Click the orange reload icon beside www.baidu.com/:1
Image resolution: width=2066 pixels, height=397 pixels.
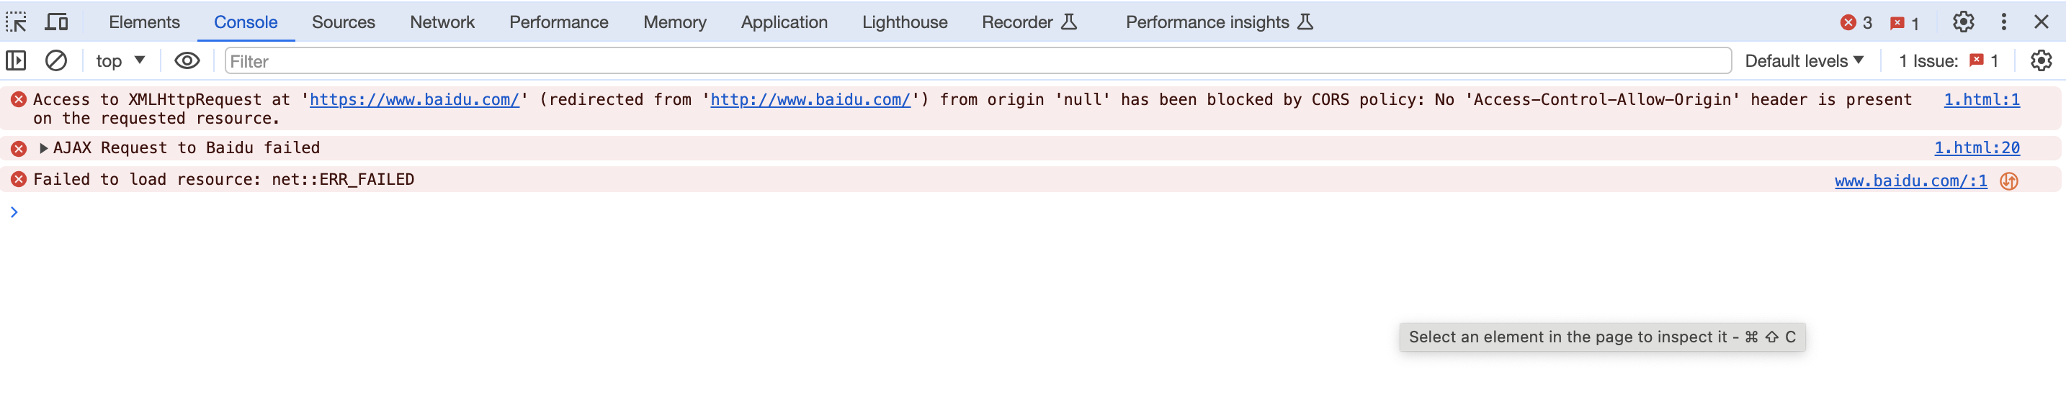(2008, 181)
